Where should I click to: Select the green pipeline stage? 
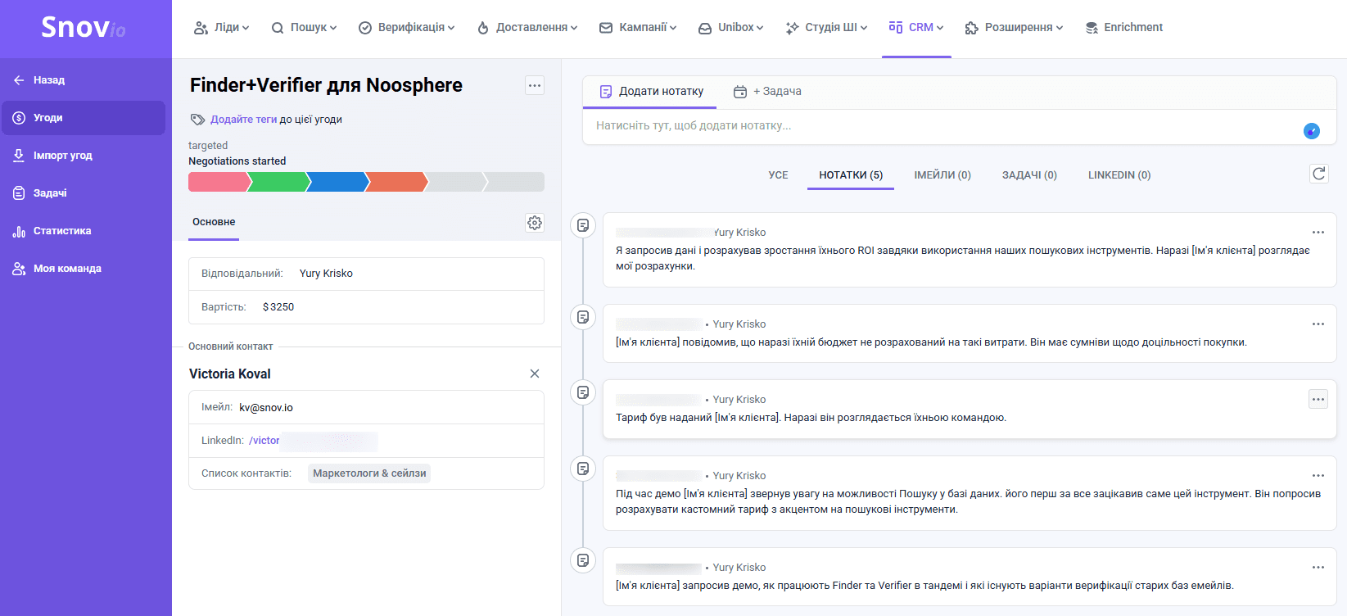click(278, 182)
